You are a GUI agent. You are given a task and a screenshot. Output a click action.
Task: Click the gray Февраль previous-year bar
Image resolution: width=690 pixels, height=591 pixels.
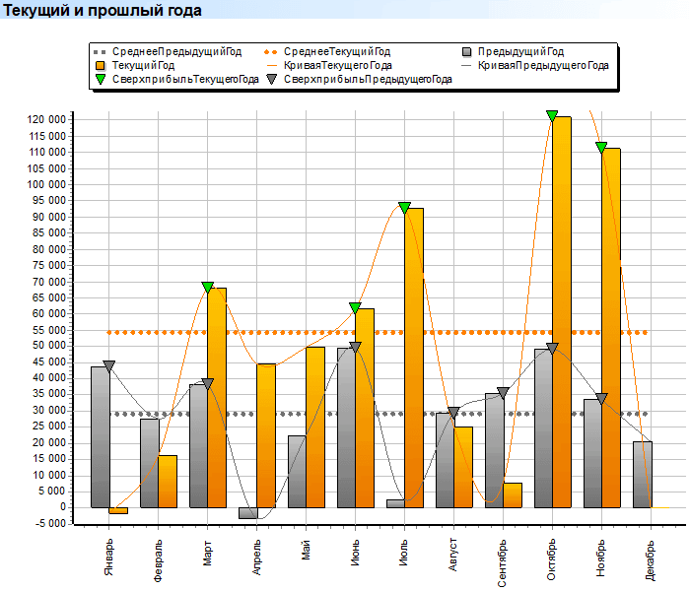pos(149,464)
